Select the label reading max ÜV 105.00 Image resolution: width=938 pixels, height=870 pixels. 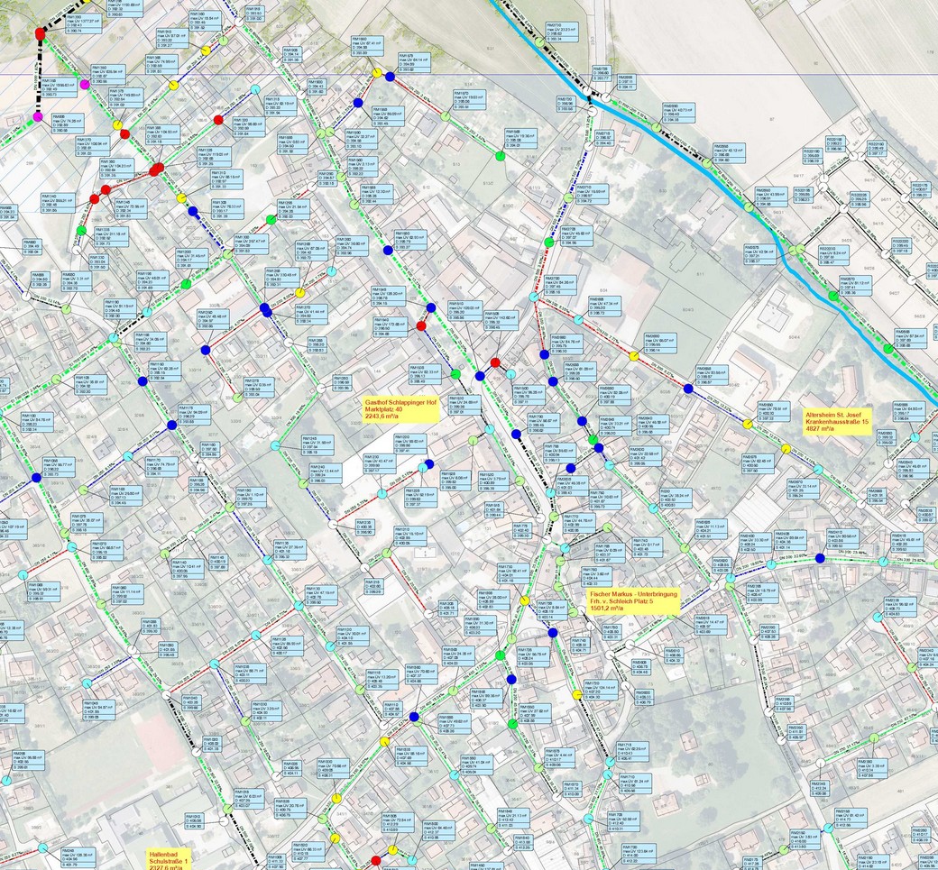[465, 310]
